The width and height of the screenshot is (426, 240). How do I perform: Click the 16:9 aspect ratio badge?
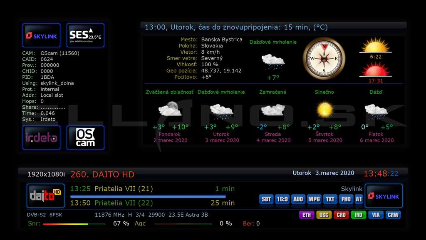point(282,199)
